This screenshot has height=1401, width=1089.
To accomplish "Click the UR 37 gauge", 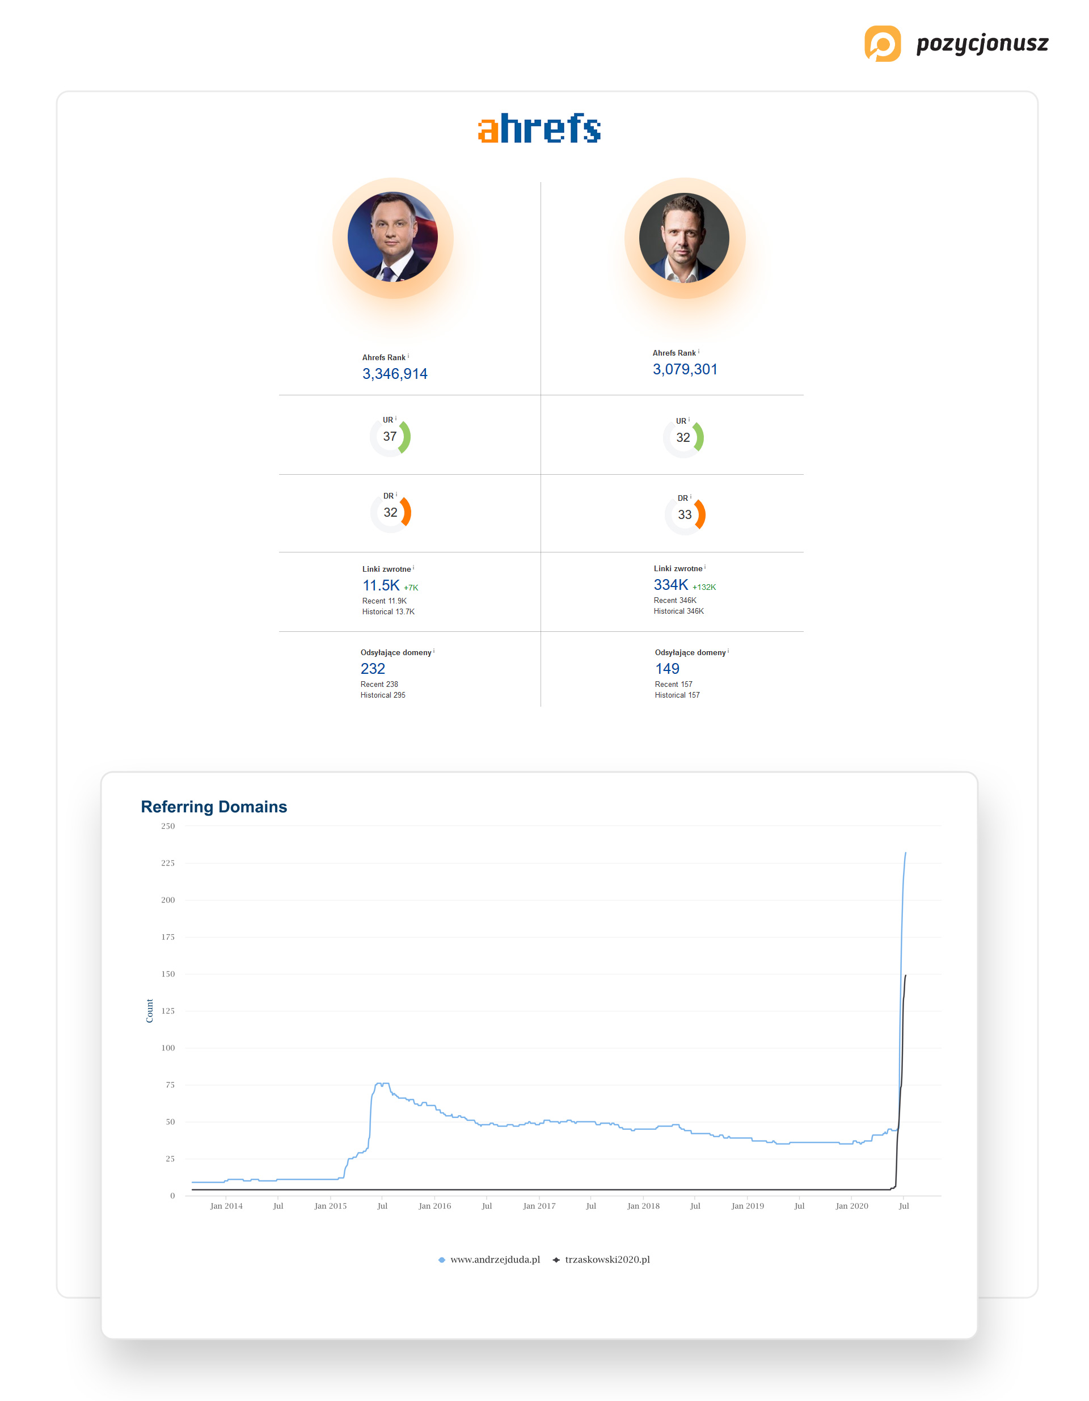I will (390, 436).
